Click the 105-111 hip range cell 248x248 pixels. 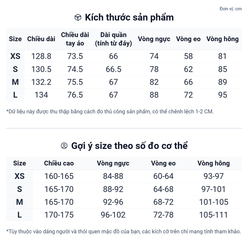tap(213, 215)
